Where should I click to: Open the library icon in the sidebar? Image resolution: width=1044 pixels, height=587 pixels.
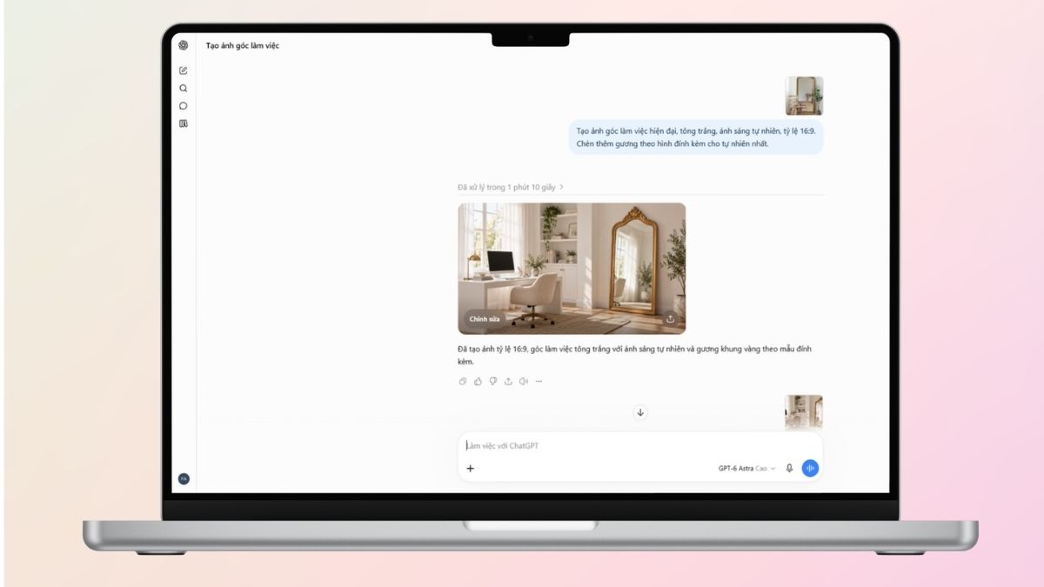[183, 123]
